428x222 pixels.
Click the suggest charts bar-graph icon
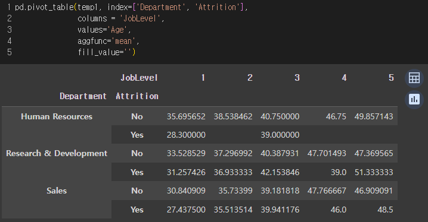click(x=414, y=100)
